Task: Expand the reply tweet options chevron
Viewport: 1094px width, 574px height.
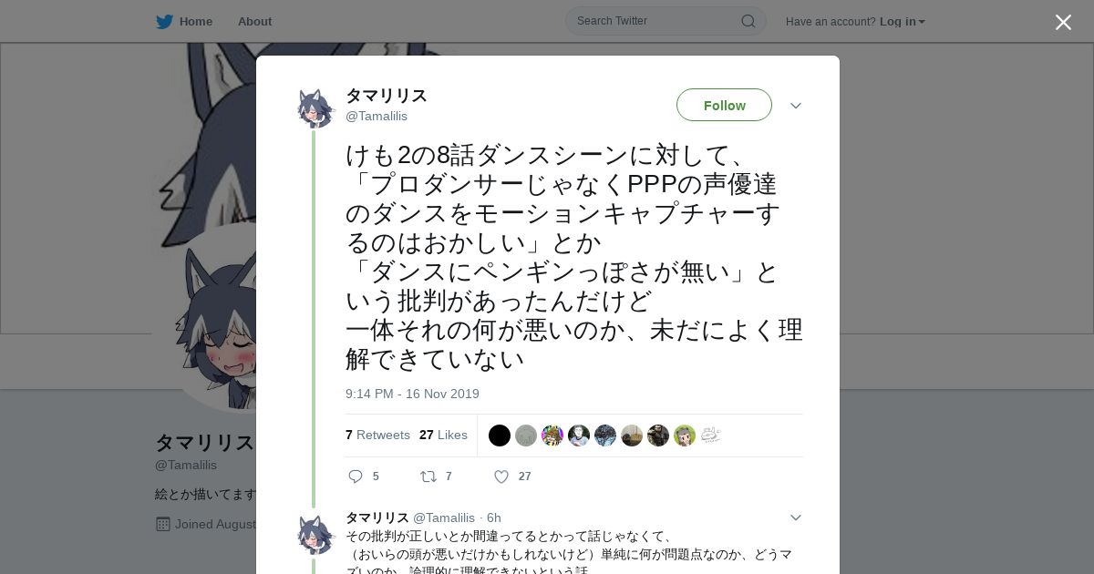Action: pos(795,518)
